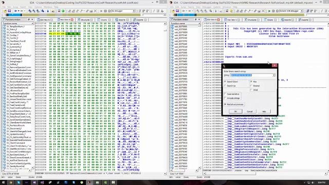The width and height of the screenshot is (329, 185).
Task: Click the back arrow in left IDA toolbar
Action: [x=15, y=11]
